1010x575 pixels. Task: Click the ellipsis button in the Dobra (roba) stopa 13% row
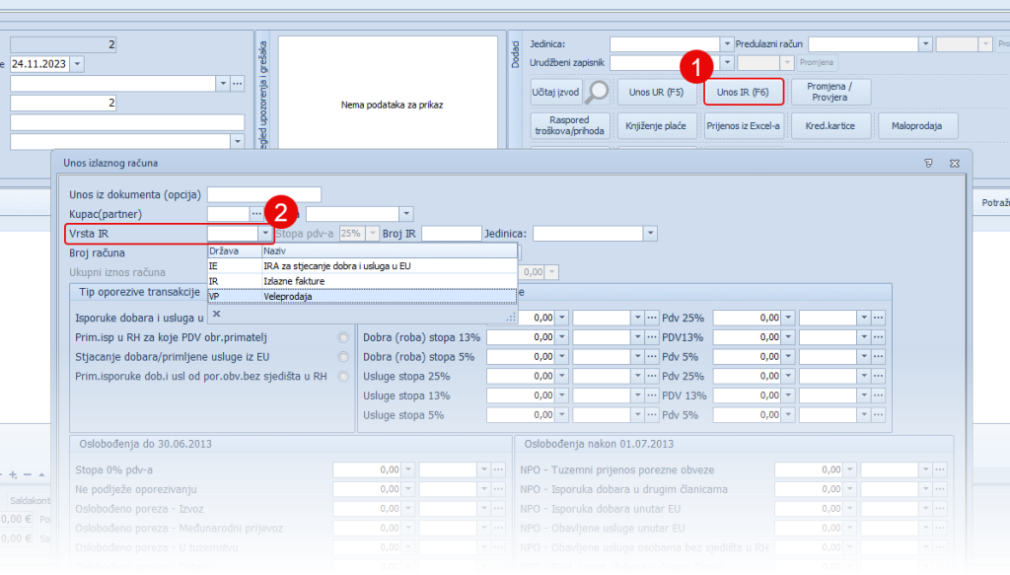pos(651,336)
